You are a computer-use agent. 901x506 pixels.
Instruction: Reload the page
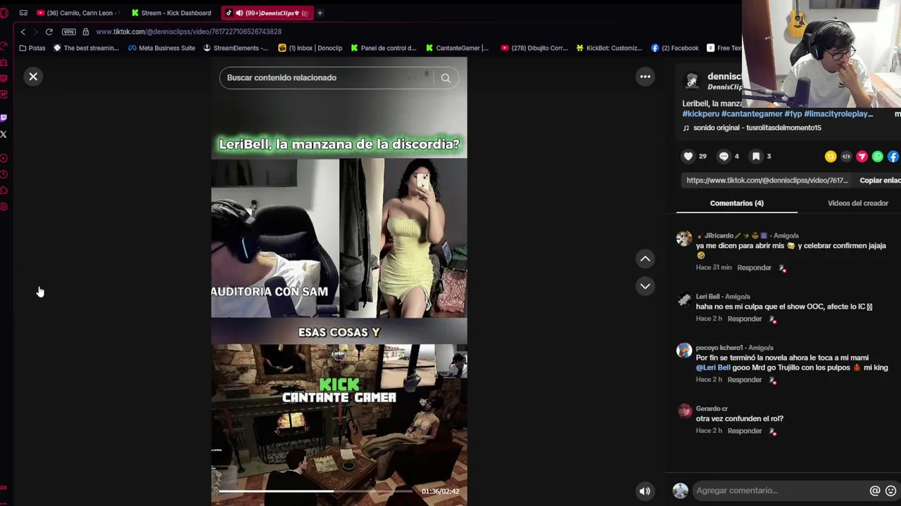[49, 32]
